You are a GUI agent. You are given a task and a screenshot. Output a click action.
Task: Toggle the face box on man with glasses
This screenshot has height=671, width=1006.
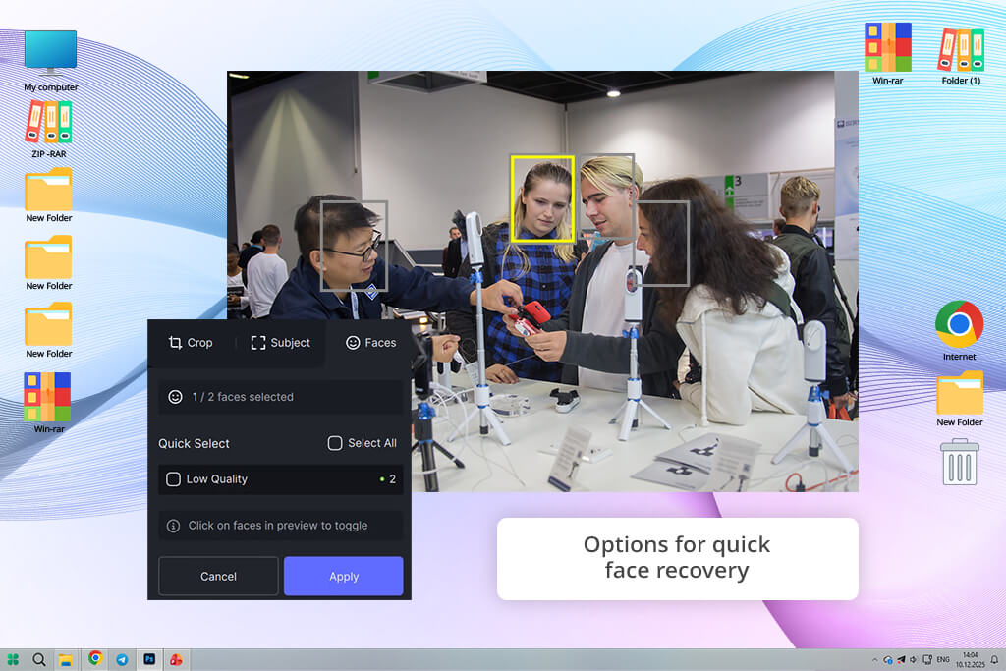pyautogui.click(x=354, y=246)
